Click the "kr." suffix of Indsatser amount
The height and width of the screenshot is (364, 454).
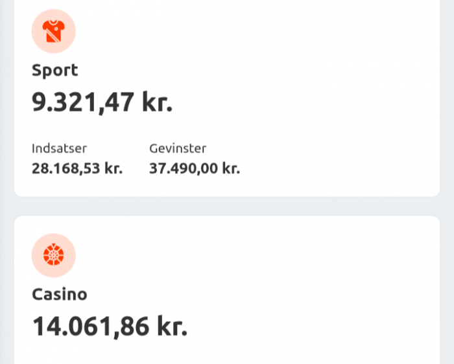coord(113,168)
